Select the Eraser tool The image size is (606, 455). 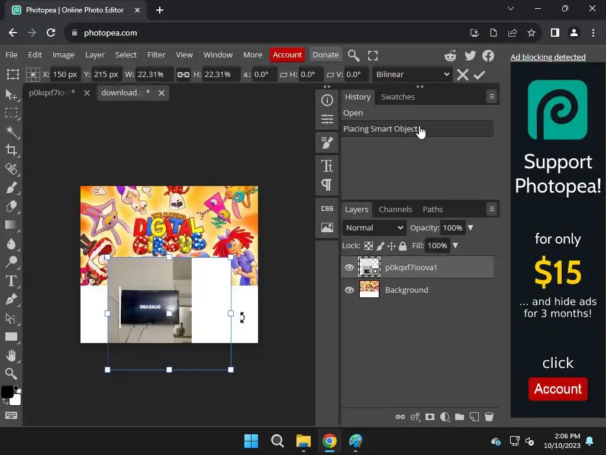[x=11, y=206]
